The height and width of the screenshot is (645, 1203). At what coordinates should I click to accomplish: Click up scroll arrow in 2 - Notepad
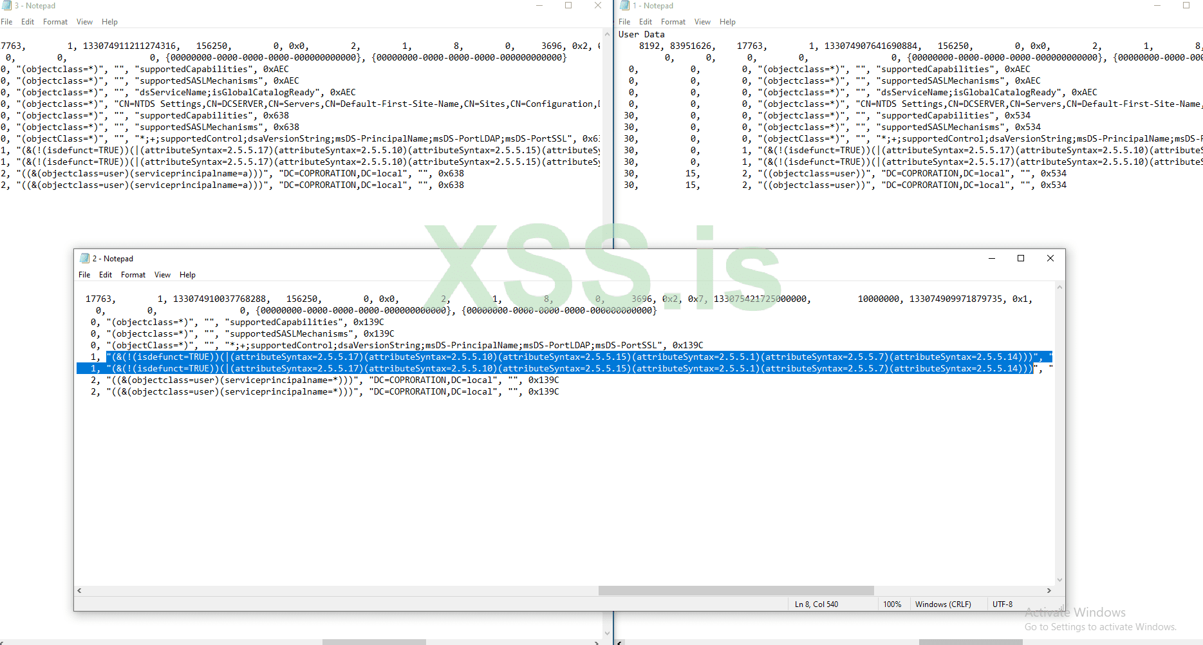[x=1059, y=287]
